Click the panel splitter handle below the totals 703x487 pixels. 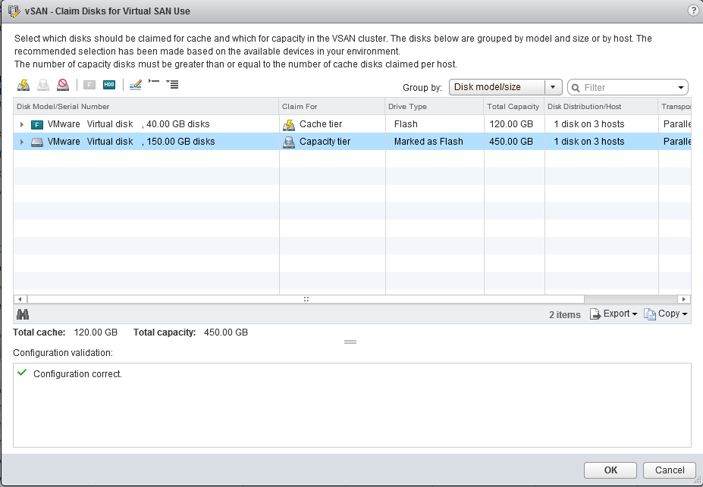350,342
